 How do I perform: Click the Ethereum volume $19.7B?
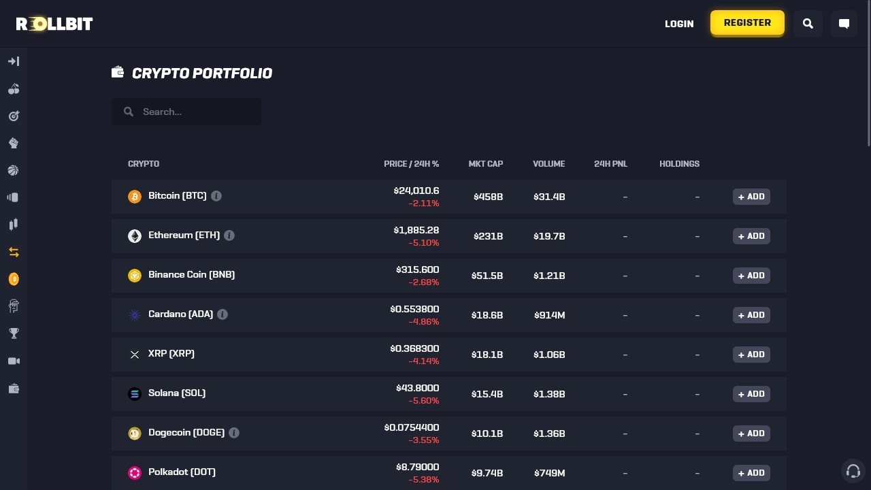pos(549,236)
